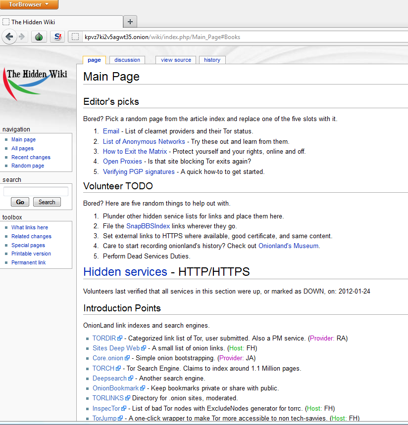
Task: Open Related changes toolbox link
Action: click(31, 236)
